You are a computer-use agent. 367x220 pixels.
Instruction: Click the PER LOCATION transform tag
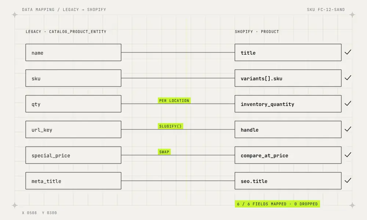pyautogui.click(x=174, y=100)
